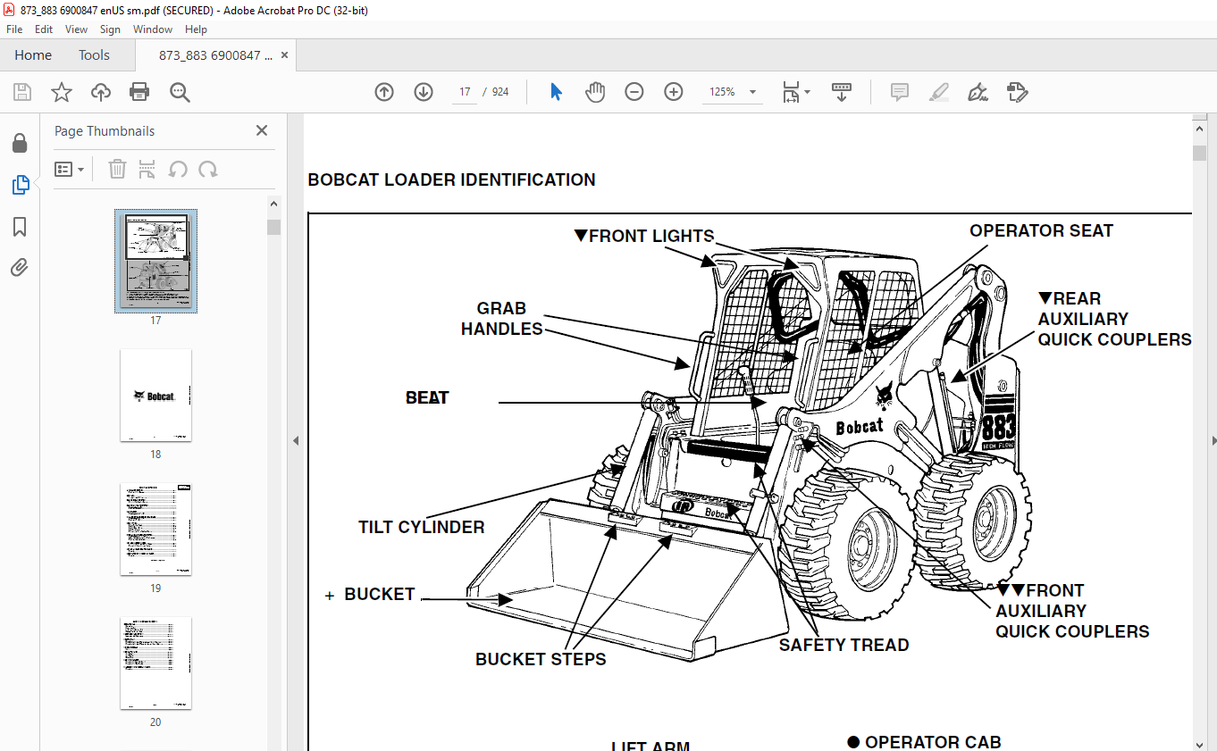The width and height of the screenshot is (1217, 751).
Task: Click the stamp tool icon
Action: coord(1017,92)
